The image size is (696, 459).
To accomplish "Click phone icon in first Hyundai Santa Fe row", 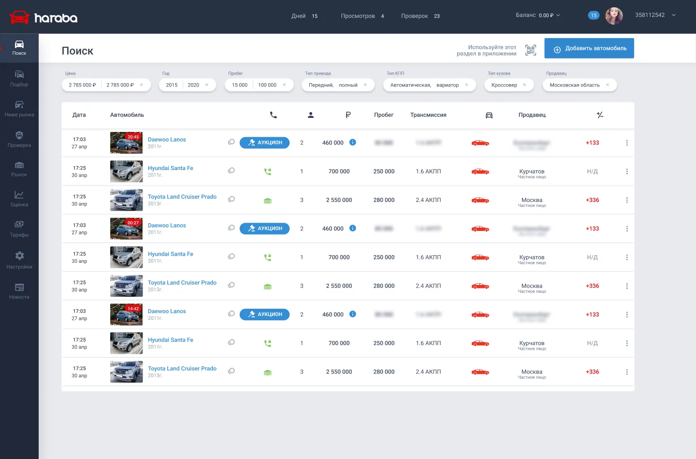I will (268, 172).
